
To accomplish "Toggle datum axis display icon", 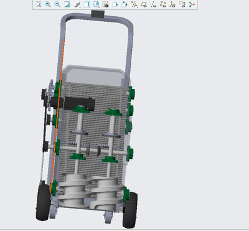I will click(153, 4).
